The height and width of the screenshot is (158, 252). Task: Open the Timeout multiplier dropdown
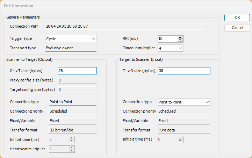(170, 48)
